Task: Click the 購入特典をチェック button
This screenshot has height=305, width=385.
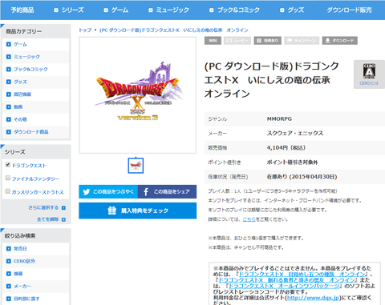Action: [x=137, y=211]
